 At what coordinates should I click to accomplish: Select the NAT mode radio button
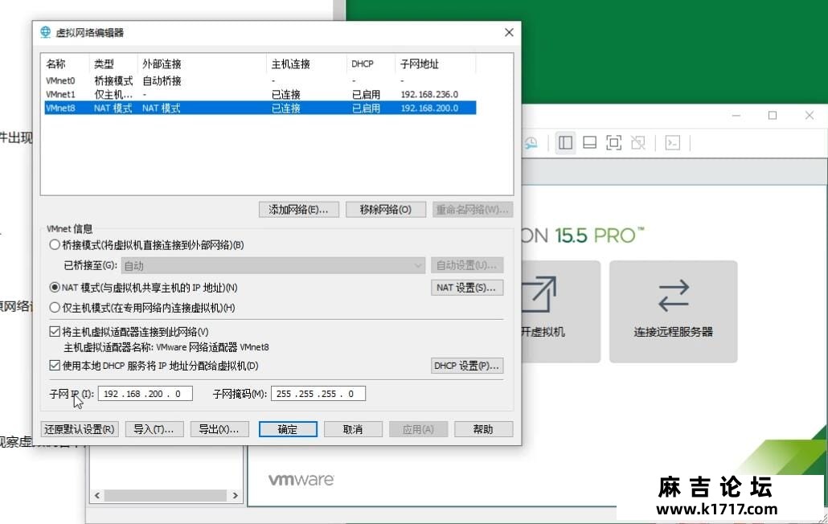click(x=55, y=288)
